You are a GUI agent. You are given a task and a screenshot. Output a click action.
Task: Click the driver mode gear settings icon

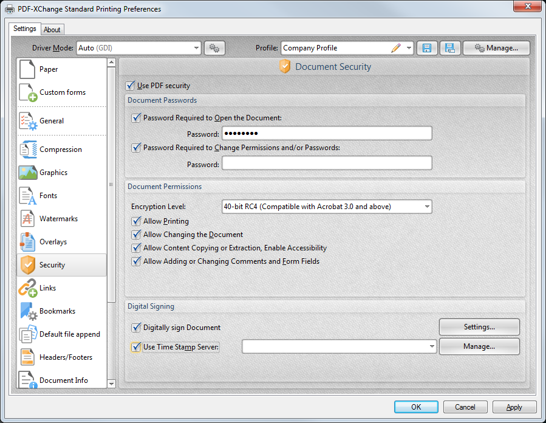pyautogui.click(x=214, y=48)
